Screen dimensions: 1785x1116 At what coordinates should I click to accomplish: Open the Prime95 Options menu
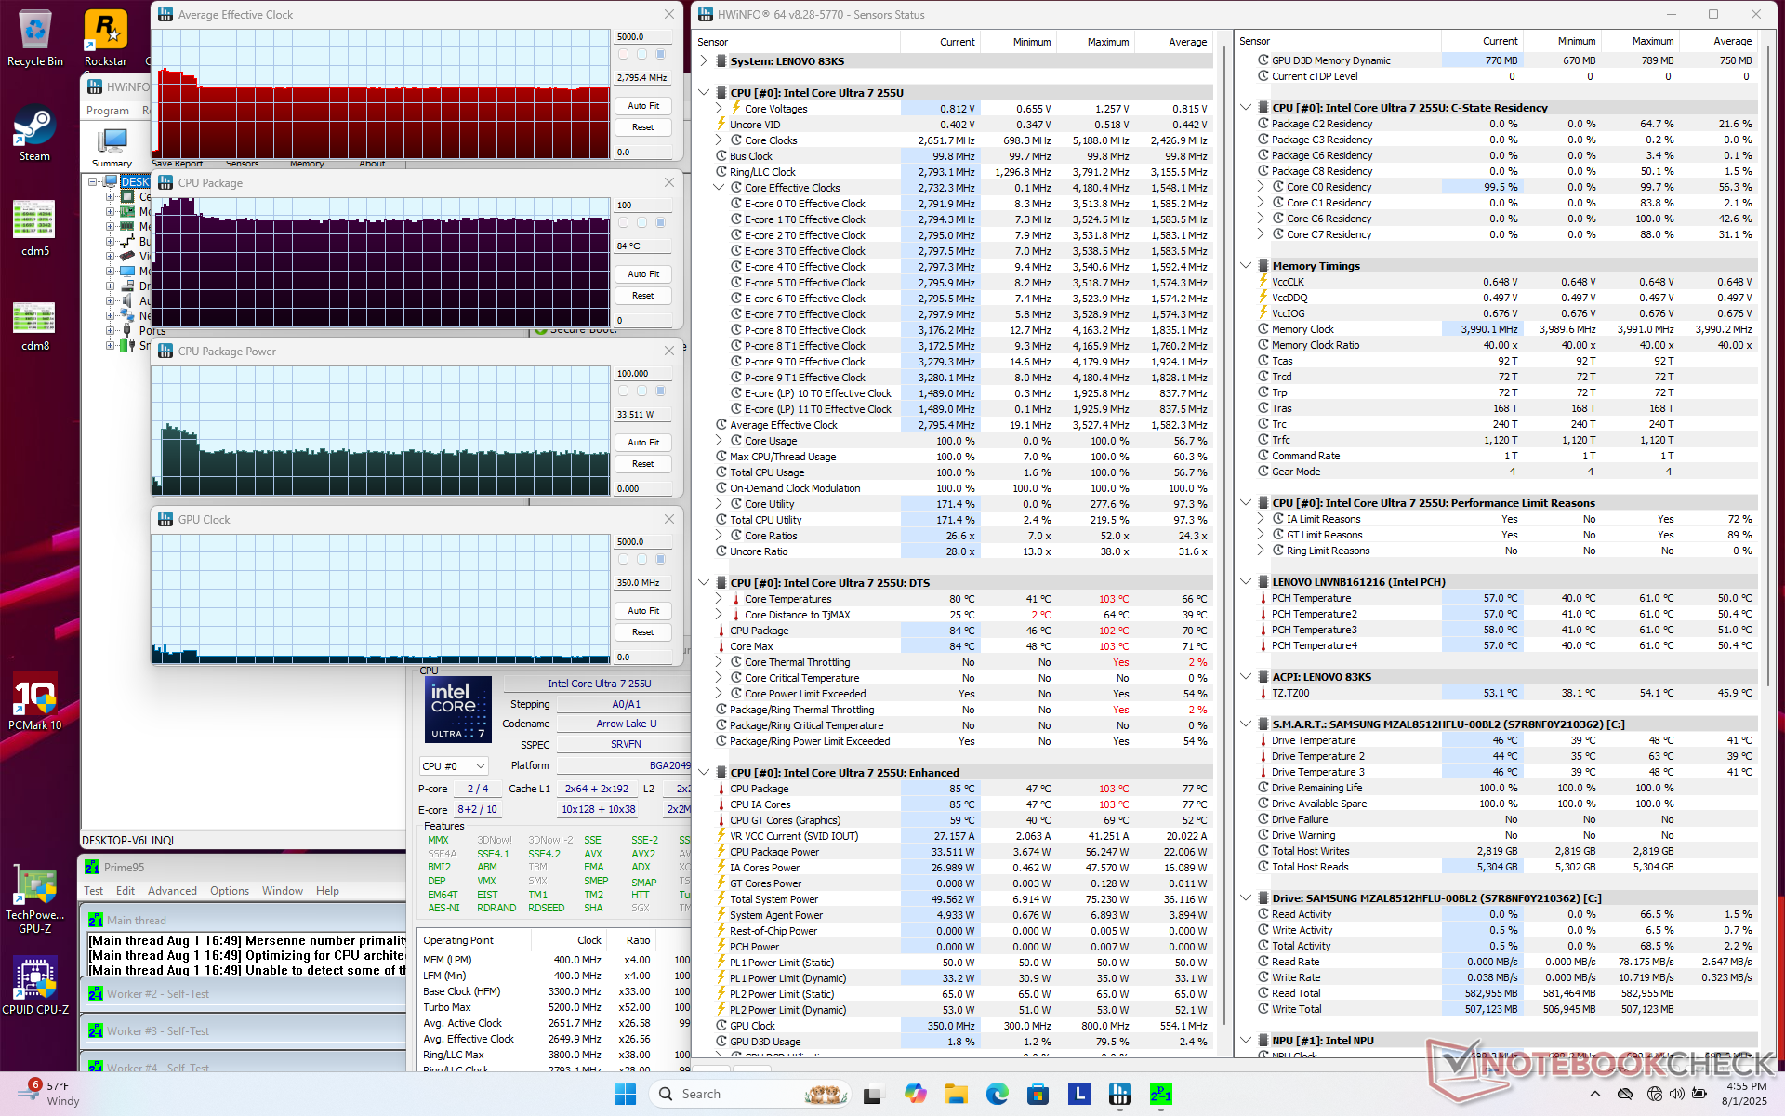tap(229, 891)
